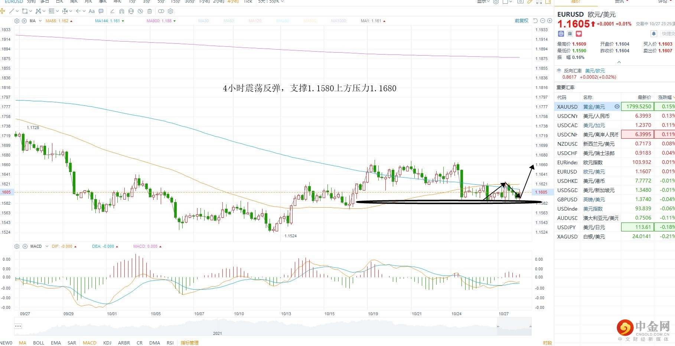Toggle the magnet snap tool
Viewport: 675px width, 346px height.
point(121,11)
